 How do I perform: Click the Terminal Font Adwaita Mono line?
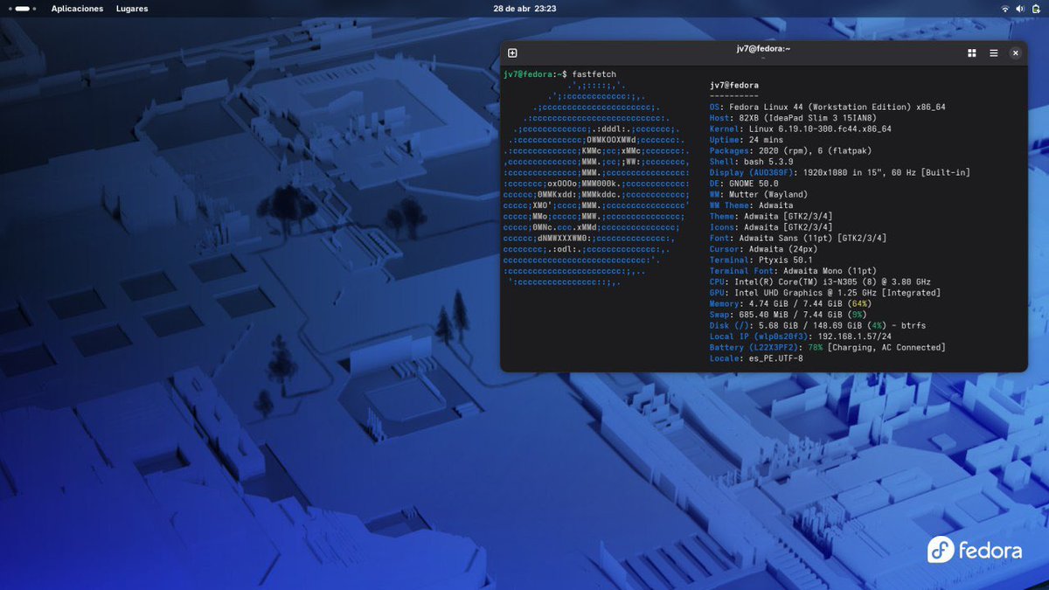click(793, 271)
